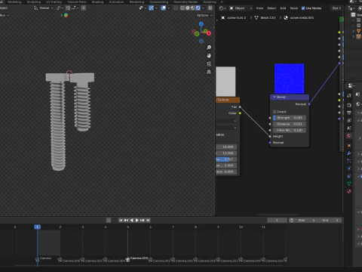Switch to the UV Editing workspace tab
The width and height of the screenshot is (362, 272).
pyautogui.click(x=54, y=2)
